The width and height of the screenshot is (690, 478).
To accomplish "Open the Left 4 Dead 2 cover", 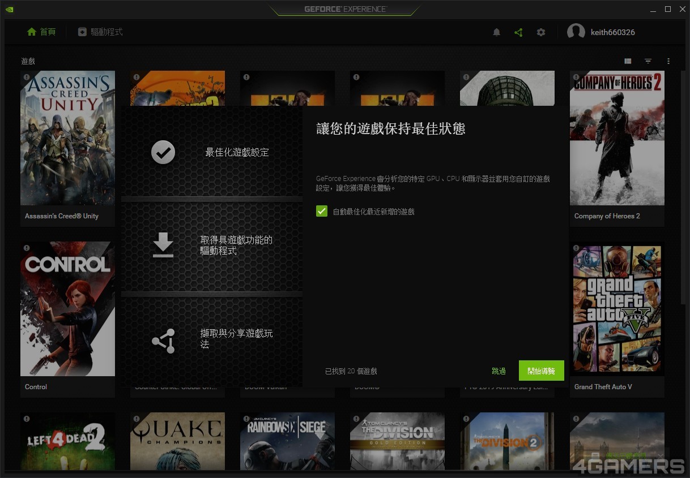I will (x=67, y=441).
